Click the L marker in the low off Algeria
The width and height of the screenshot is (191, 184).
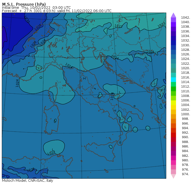[53, 150]
